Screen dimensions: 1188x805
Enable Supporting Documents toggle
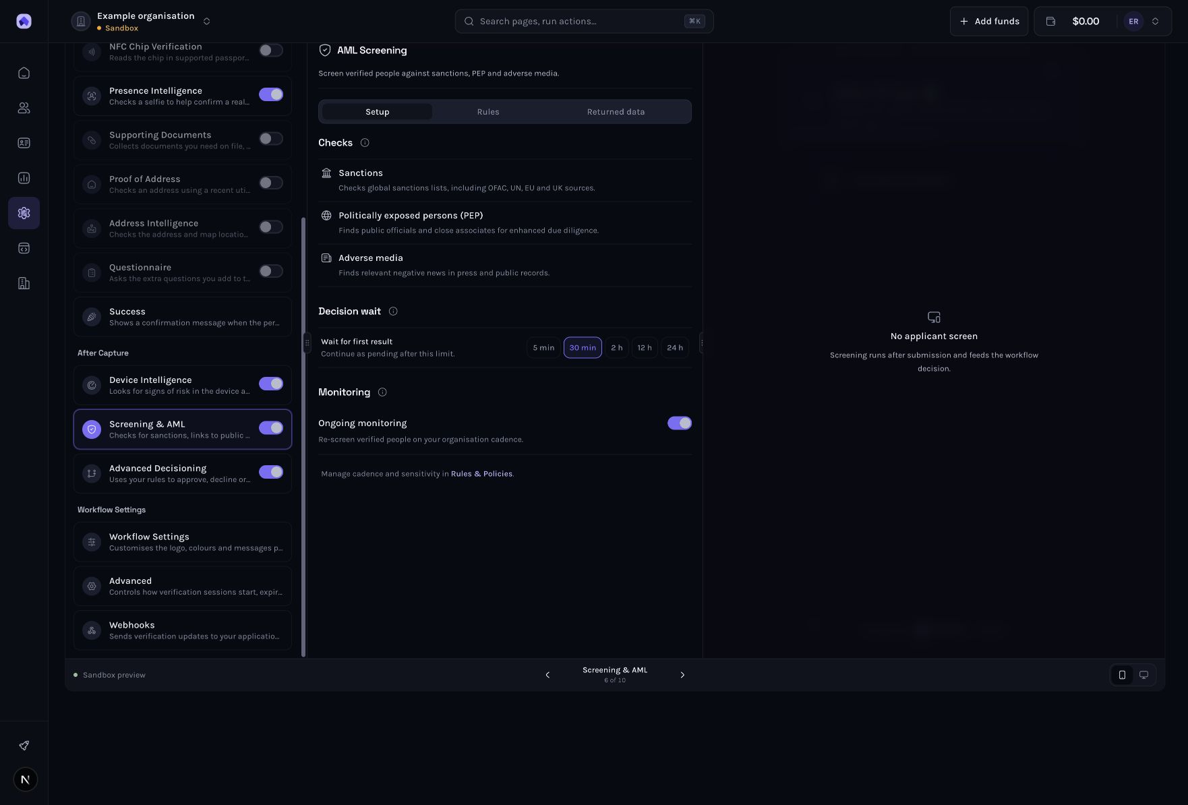[x=271, y=138]
